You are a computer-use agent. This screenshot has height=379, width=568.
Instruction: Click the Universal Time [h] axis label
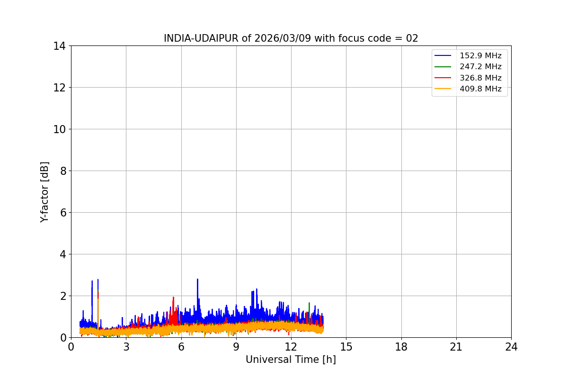coord(291,360)
